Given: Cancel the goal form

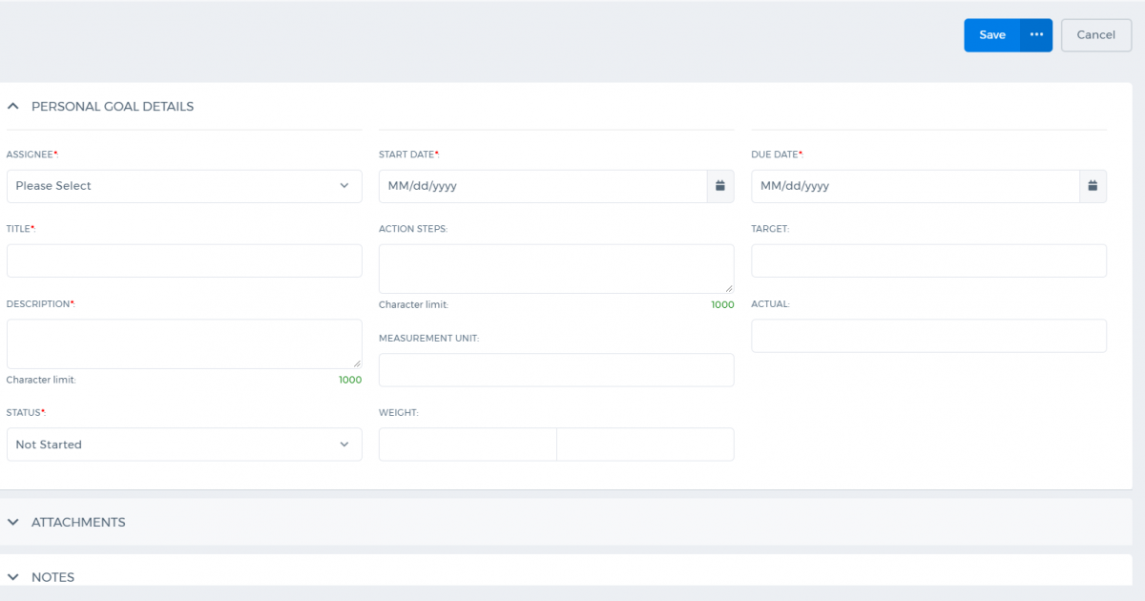Looking at the screenshot, I should coord(1096,35).
